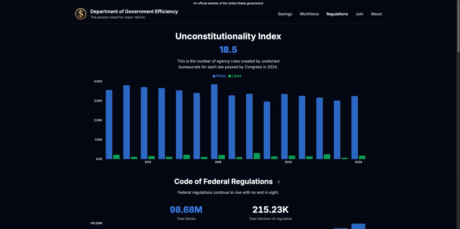Open the Regulations nav link
Screen dimensions: 460x229
coord(337,14)
